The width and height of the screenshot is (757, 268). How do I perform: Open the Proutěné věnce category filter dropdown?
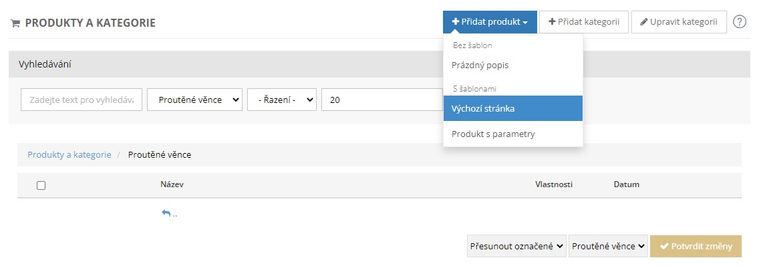(x=194, y=100)
